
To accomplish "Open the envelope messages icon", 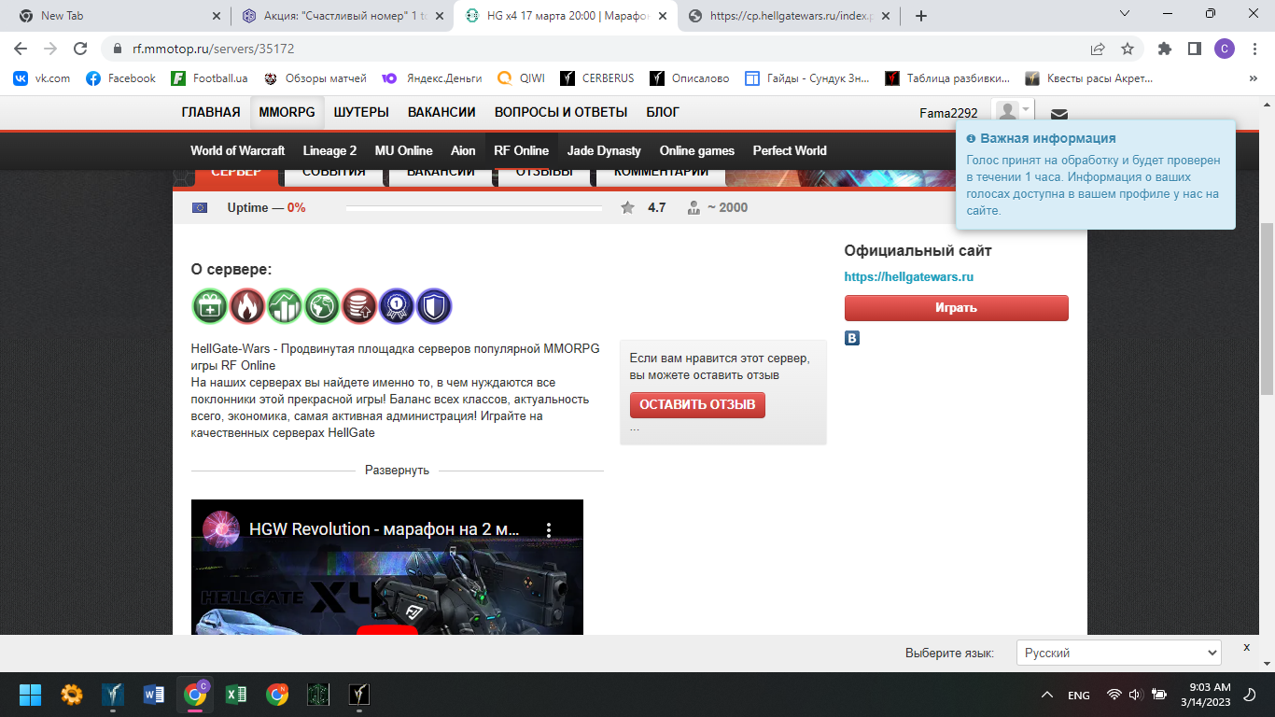I will coord(1058,114).
